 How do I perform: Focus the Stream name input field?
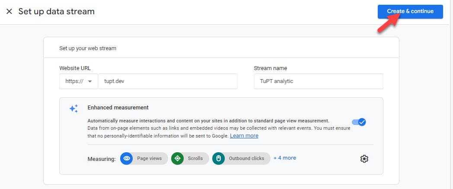click(318, 81)
